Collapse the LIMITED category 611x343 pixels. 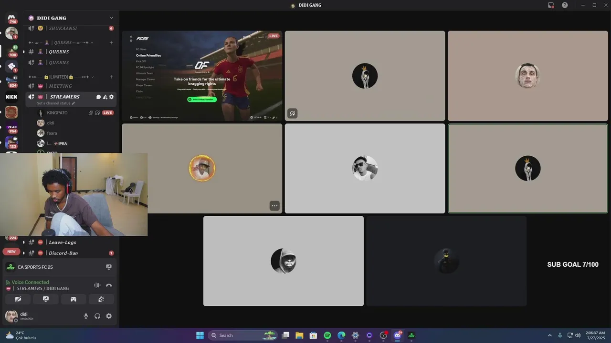coord(61,77)
